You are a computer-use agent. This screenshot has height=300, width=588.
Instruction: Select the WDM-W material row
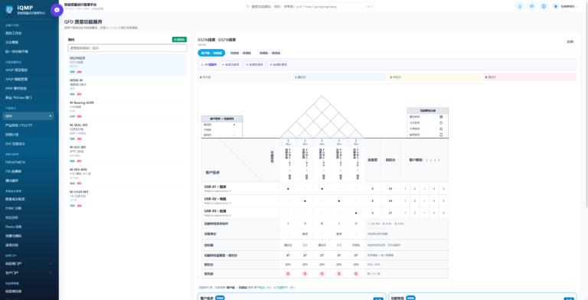point(127,87)
